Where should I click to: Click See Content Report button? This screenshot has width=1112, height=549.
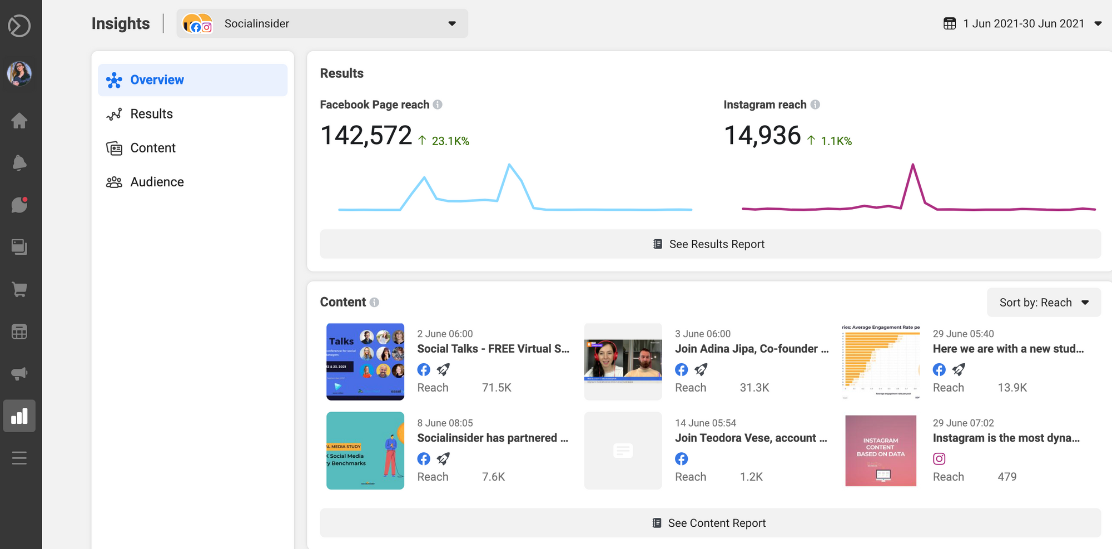tap(711, 523)
